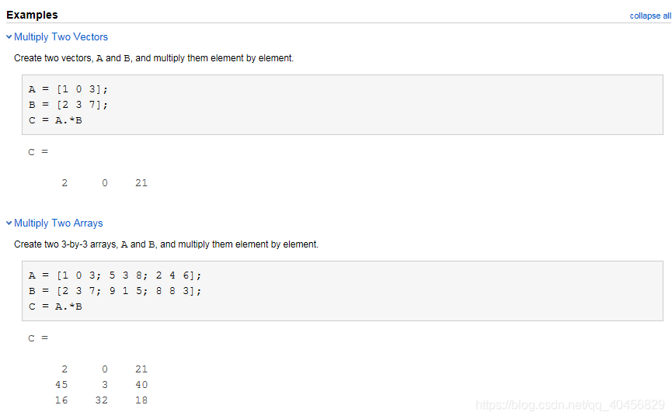
Task: Click value 45 in the matrix output
Action: (61, 385)
